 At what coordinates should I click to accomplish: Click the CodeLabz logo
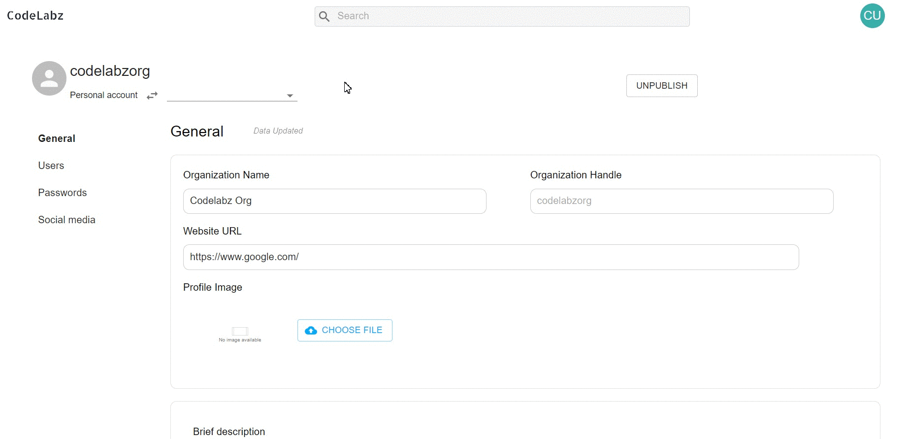[35, 16]
